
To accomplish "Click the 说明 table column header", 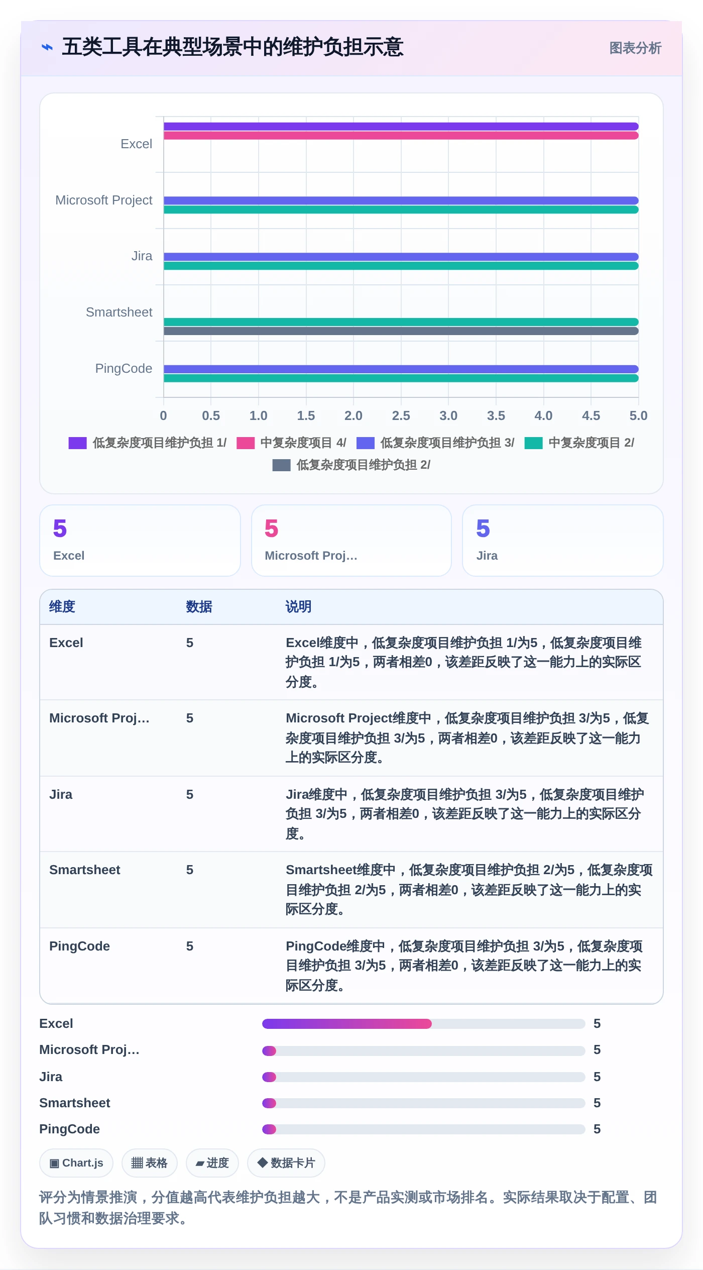I will pos(298,607).
